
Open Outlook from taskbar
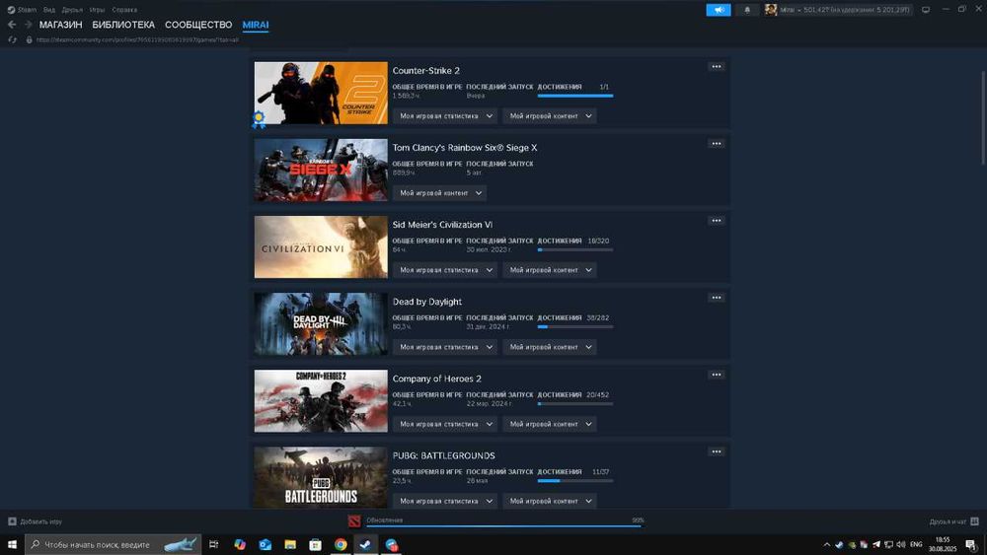click(265, 544)
